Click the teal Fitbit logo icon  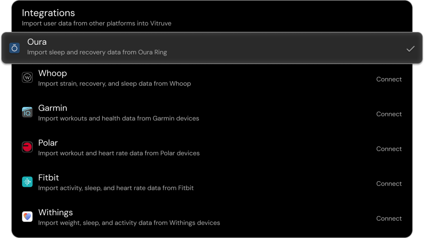27,182
